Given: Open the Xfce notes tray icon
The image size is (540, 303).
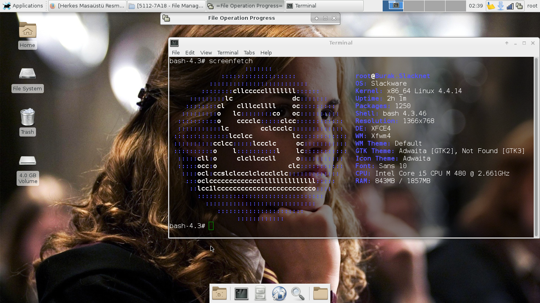Looking at the screenshot, I should pos(491,6).
